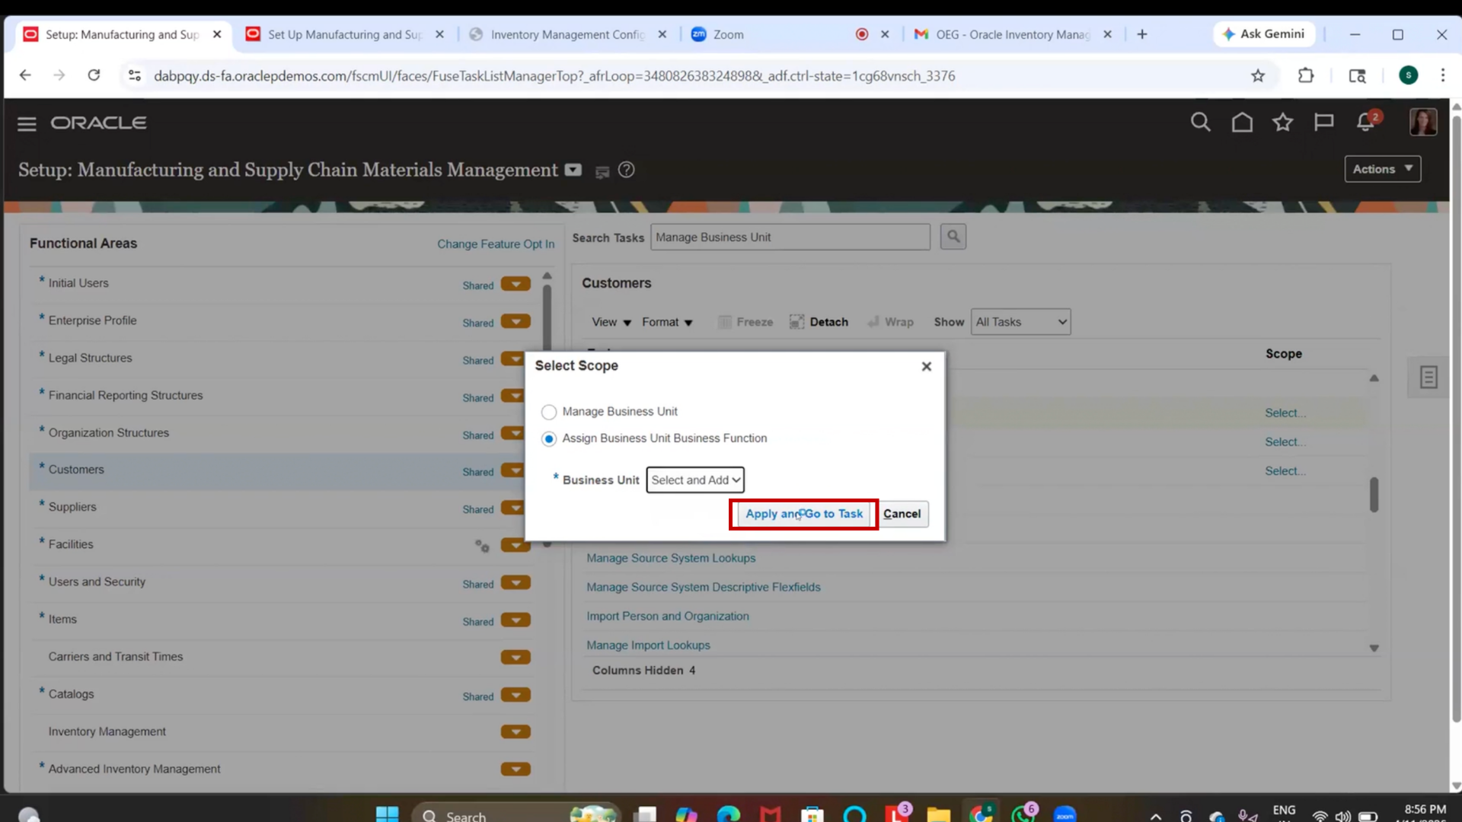This screenshot has width=1462, height=822.
Task: Expand Inventory Management orange dropdown arrow
Action: coord(516,732)
